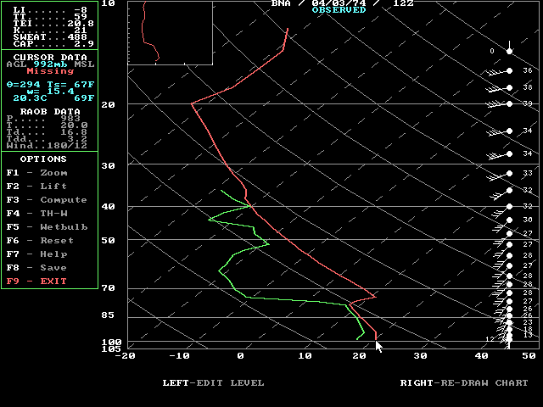The width and height of the screenshot is (543, 407).
Task: Click the wind barb labeled 23
Action: tap(508, 322)
